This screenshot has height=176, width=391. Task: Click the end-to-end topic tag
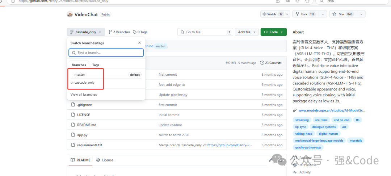coord(342,120)
